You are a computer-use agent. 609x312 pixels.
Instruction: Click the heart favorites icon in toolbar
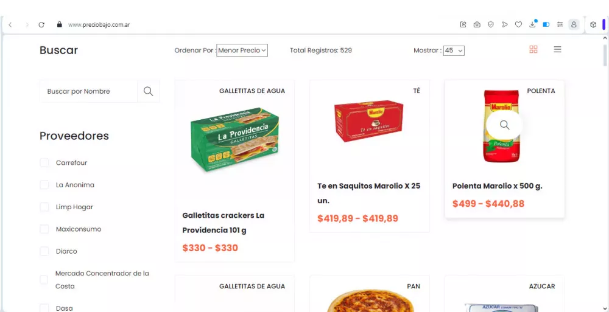pyautogui.click(x=518, y=24)
